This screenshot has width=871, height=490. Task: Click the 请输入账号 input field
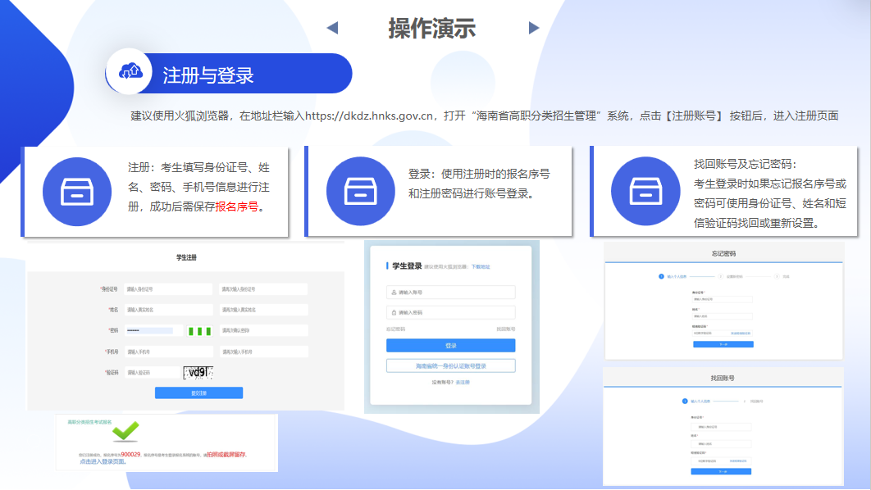(450, 293)
